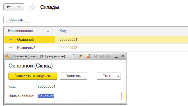Image resolution: width=188 pixels, height=106 pixels.
Task: Click the 1C logo in the dialog title bar
Action: coord(7,56)
